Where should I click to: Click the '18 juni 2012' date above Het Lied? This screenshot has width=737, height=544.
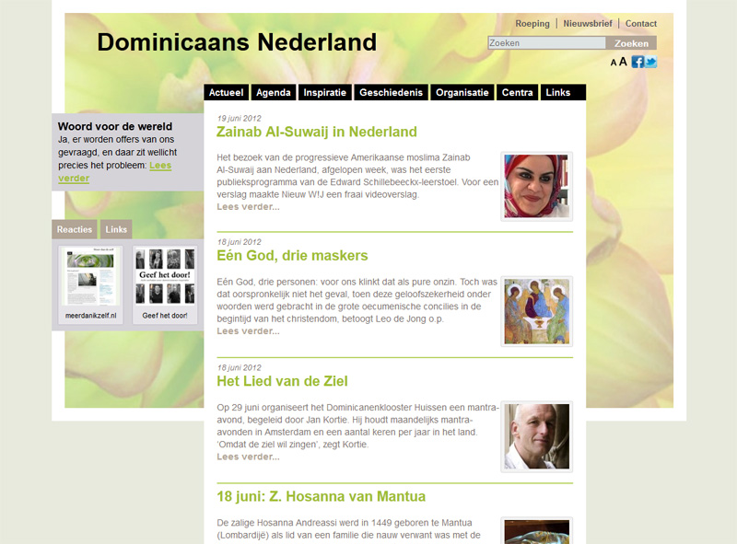(x=240, y=367)
